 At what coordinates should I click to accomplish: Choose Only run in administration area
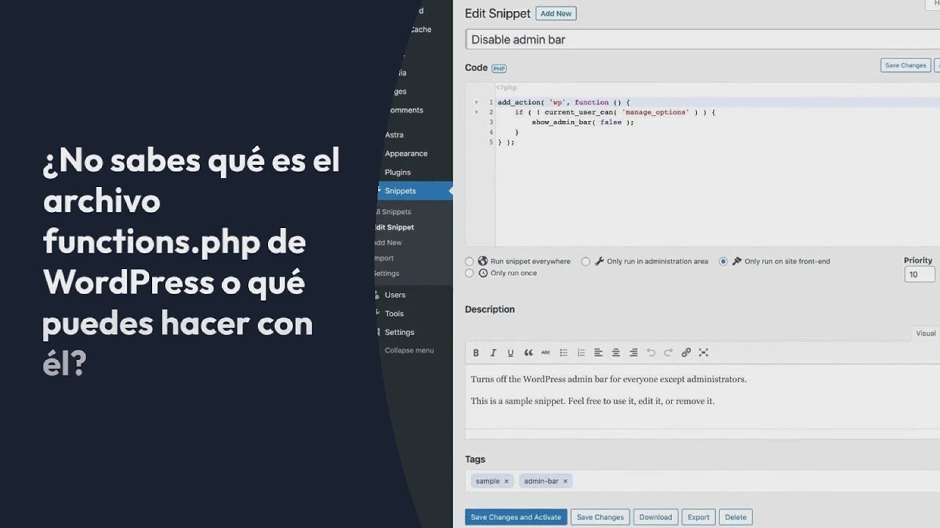click(x=586, y=262)
